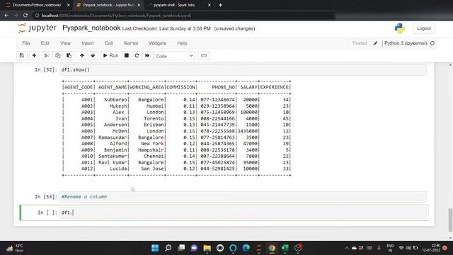
Task: Open the Kernel menu
Action: click(131, 43)
